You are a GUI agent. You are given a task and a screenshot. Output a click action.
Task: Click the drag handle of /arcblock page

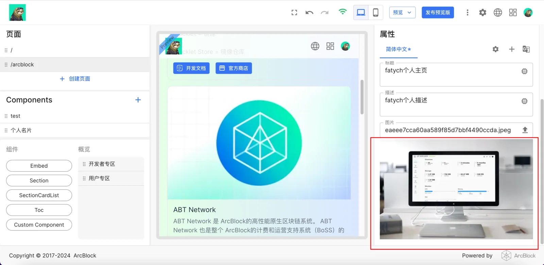coord(6,65)
